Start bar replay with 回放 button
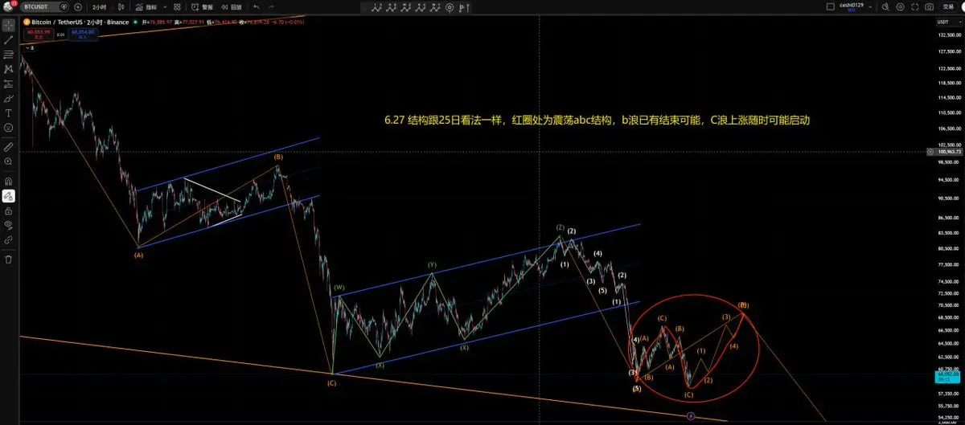Image resolution: width=965 pixels, height=425 pixels. pyautogui.click(x=232, y=6)
